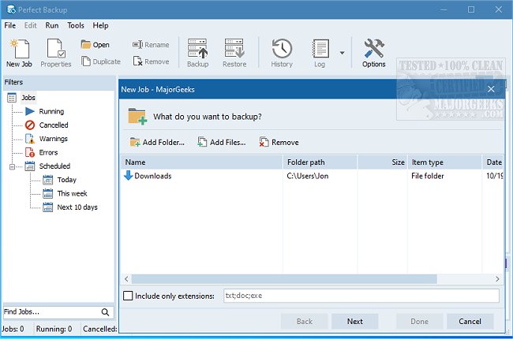The image size is (513, 339).
Task: Select the Next 10 days filter
Action: (77, 207)
